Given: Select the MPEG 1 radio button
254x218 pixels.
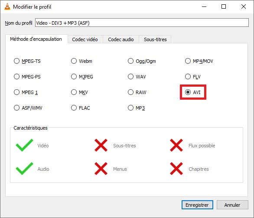Looking at the screenshot, I should pyautogui.click(x=16, y=92).
